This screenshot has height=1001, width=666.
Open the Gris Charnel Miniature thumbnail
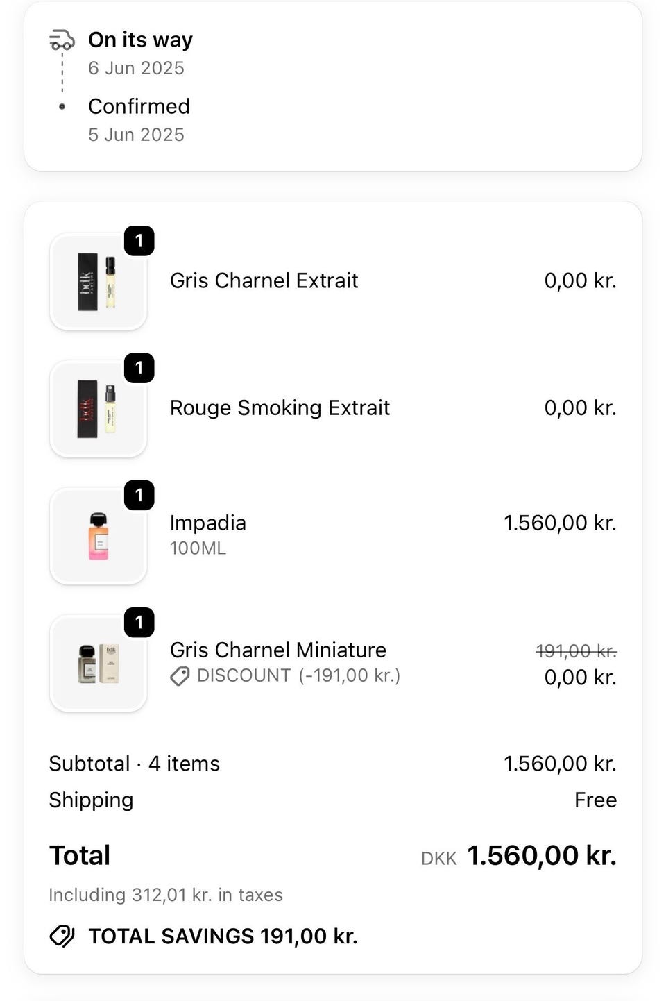point(98,663)
